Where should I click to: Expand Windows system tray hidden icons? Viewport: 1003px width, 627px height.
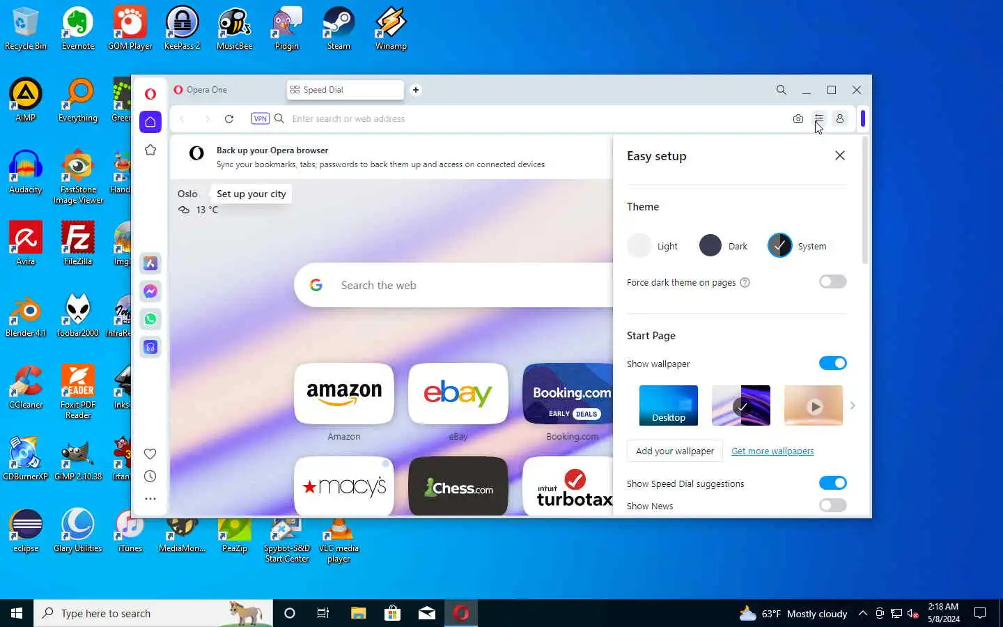[863, 613]
